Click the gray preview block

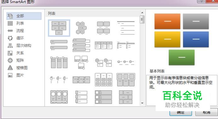(x=196, y=21)
